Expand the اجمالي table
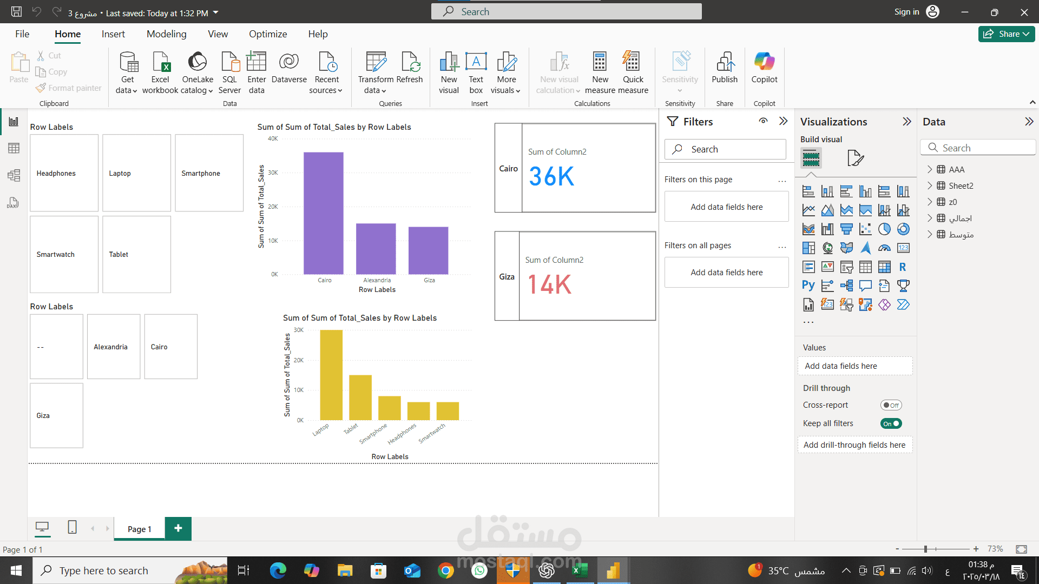 [930, 218]
